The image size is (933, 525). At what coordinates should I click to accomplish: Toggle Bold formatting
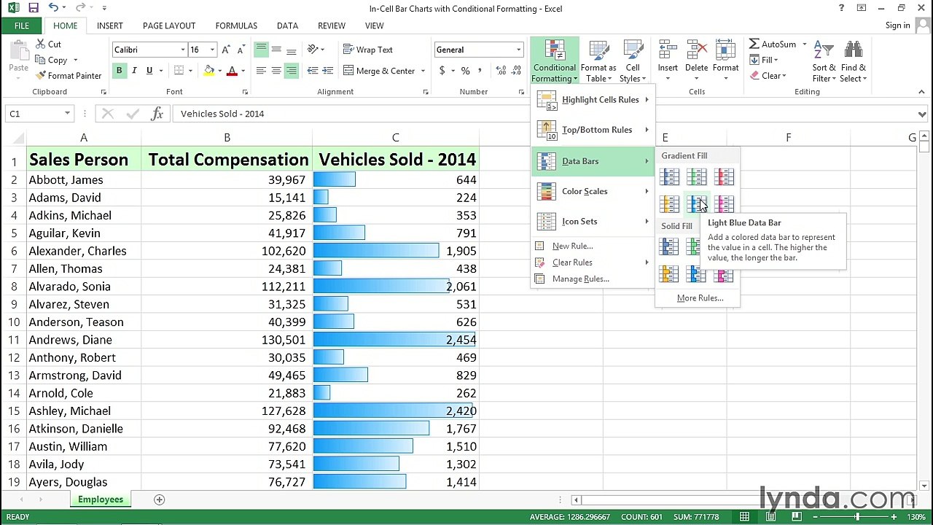[119, 71]
